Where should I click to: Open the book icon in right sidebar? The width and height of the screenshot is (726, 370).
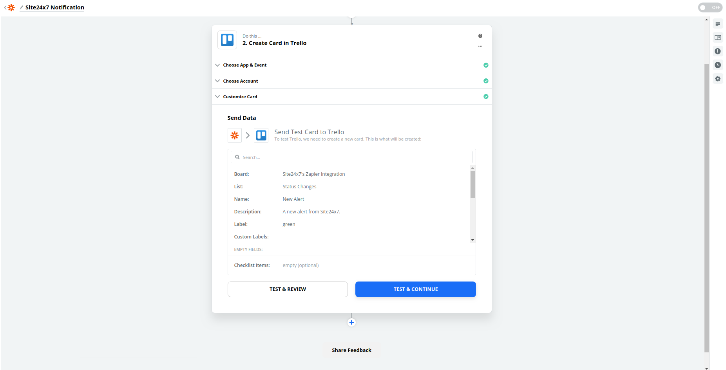pyautogui.click(x=717, y=38)
